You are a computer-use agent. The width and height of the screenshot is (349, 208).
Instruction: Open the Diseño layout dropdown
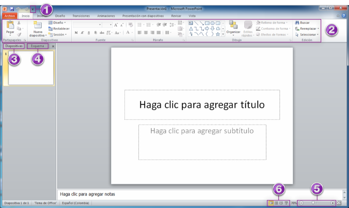[x=57, y=22]
